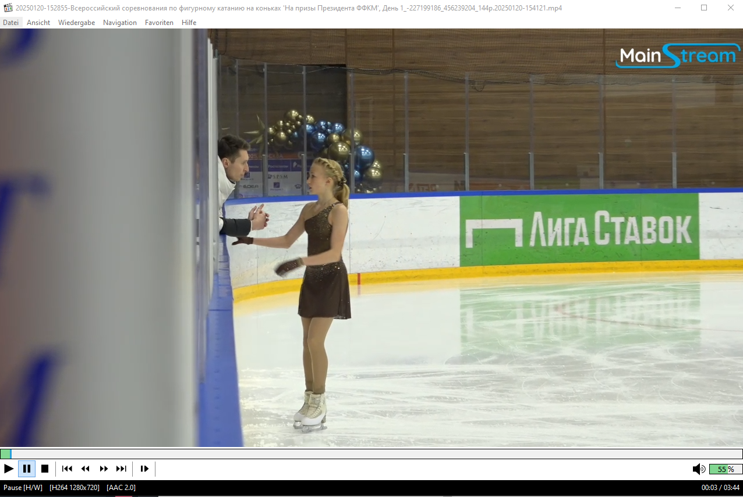Viewport: 743px width, 497px height.
Task: Stop the video playback
Action: [45, 469]
